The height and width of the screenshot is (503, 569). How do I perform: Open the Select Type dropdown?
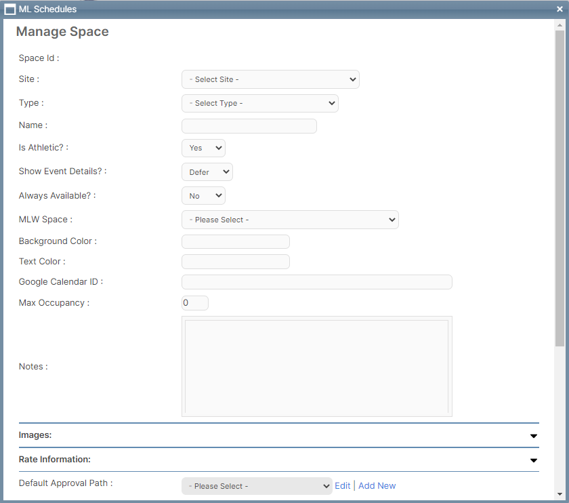260,103
